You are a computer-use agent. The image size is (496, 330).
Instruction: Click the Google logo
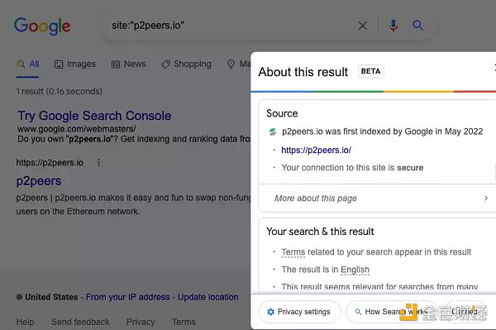(x=42, y=26)
